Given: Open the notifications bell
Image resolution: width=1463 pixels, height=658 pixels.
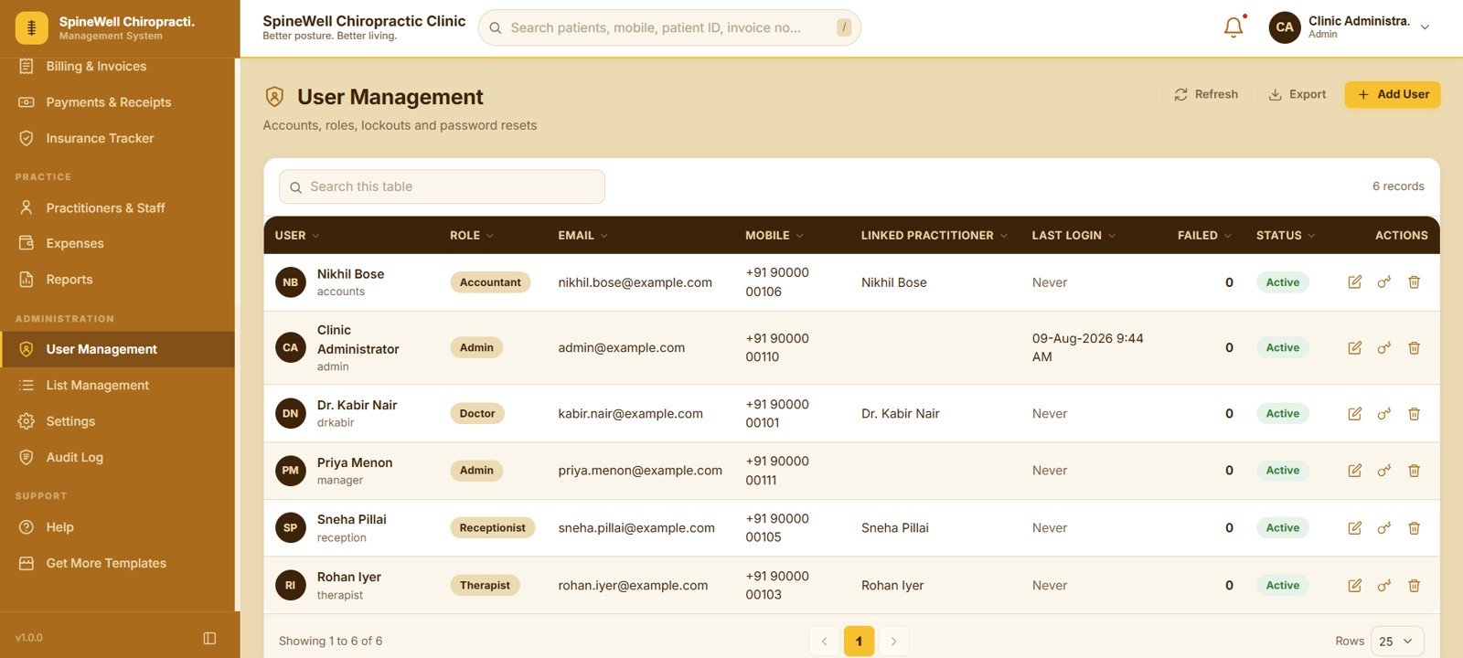Looking at the screenshot, I should point(1233,27).
